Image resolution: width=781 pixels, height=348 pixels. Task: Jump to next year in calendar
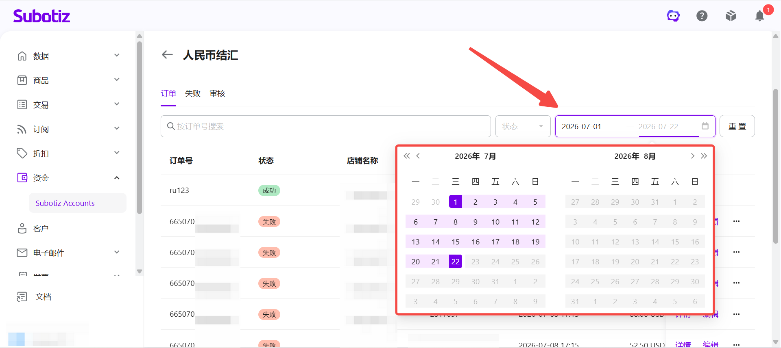(x=704, y=156)
